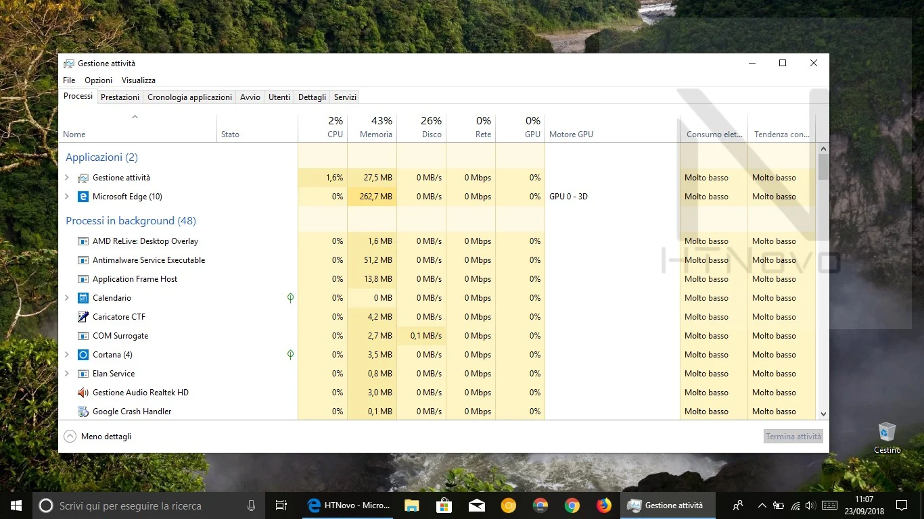Sort by the Rete column header

pos(471,127)
